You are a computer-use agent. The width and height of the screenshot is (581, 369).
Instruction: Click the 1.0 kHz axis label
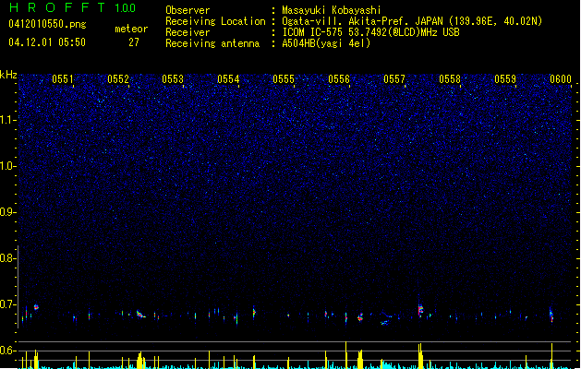8,166
